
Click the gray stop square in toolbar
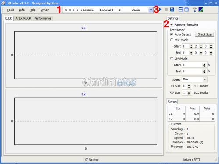tap(166, 10)
